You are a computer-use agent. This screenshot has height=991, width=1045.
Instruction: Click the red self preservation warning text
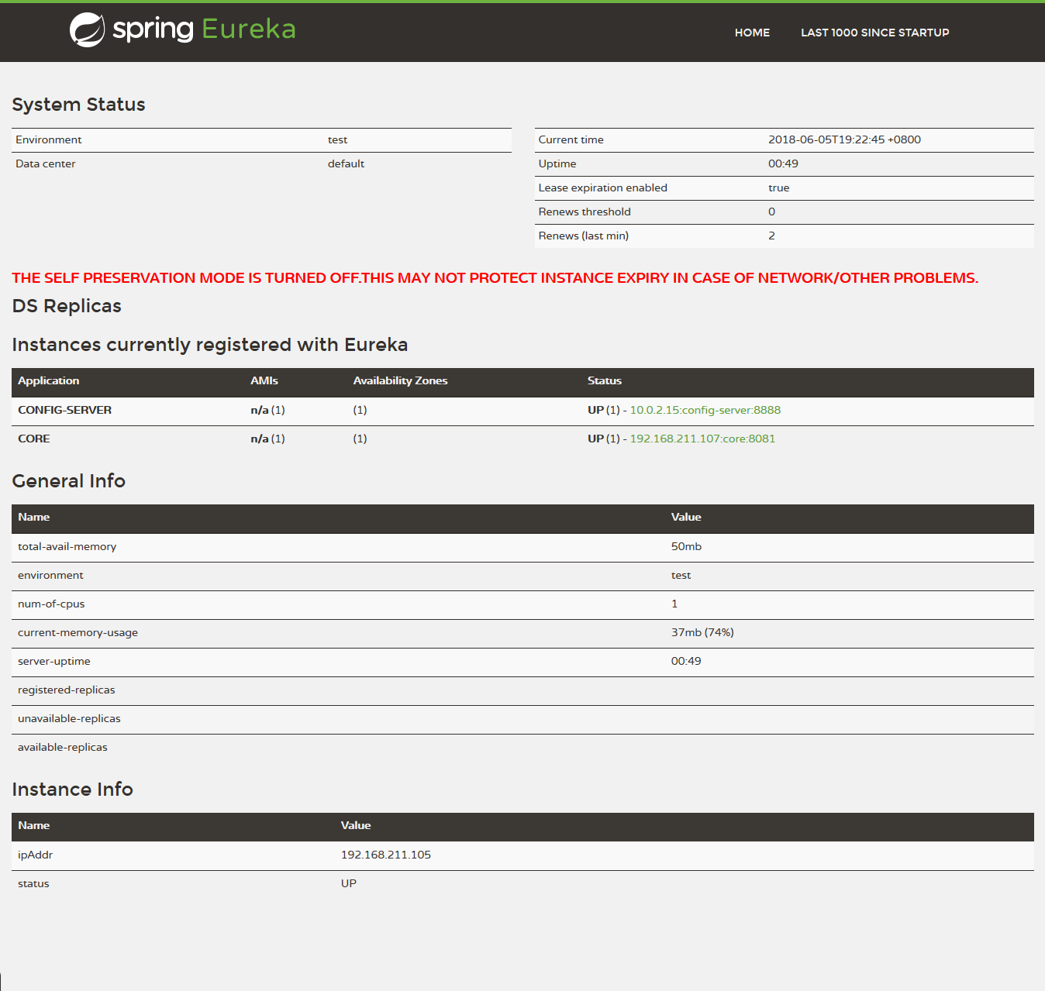[x=495, y=277]
